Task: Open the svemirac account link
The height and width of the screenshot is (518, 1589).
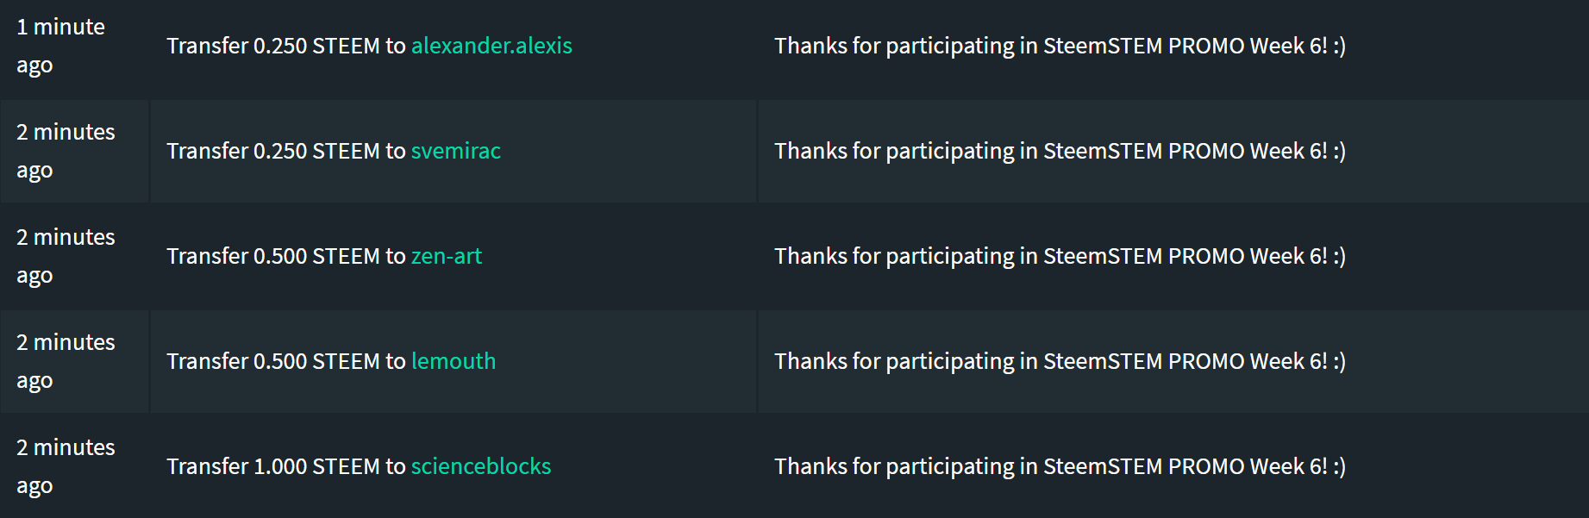Action: (456, 151)
